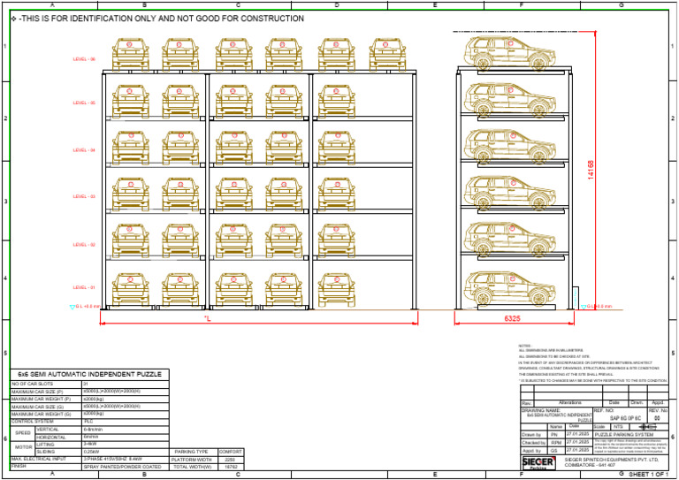Viewport: 679px width, 480px height.
Task: Click the "LEVEL - 03" label
Action: point(84,196)
